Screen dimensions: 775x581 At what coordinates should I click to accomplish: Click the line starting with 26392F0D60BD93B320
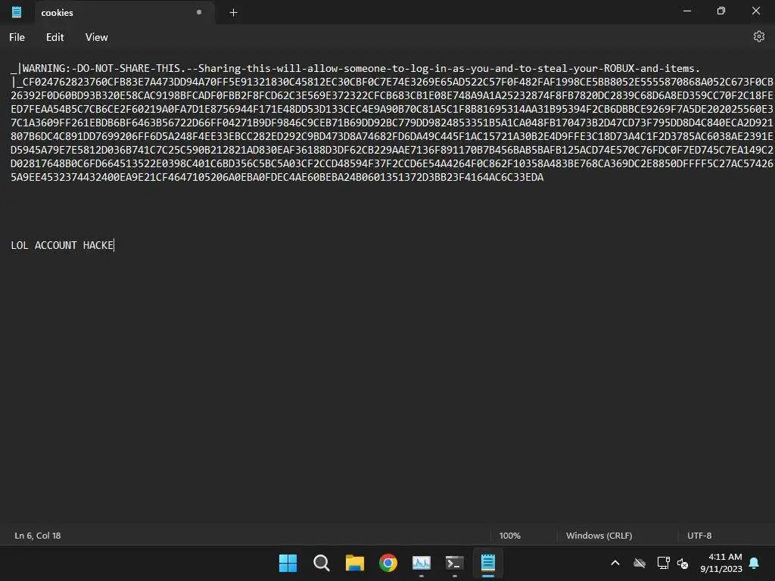[x=392, y=95]
